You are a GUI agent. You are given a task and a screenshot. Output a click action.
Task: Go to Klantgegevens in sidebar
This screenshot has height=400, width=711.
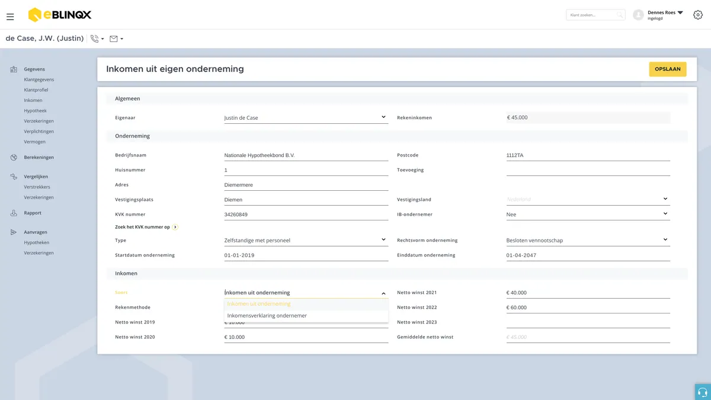click(x=39, y=79)
